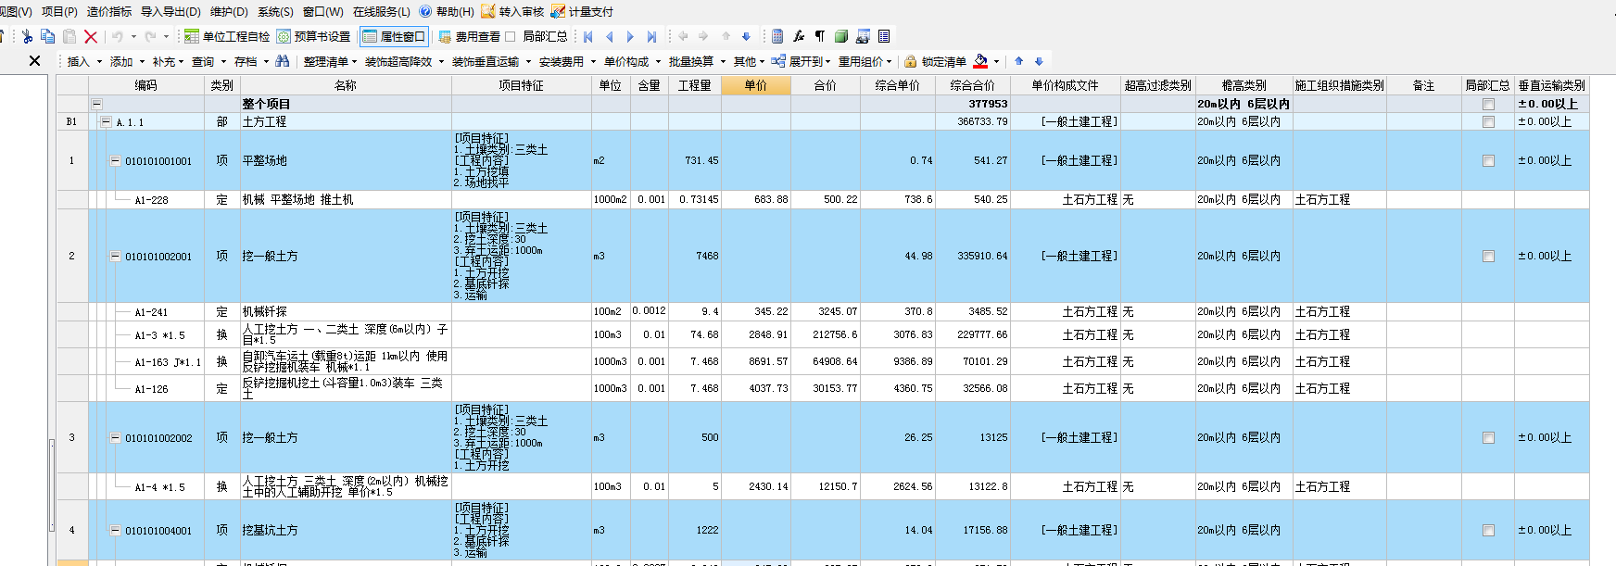Open the calculator icon
Screen dimensions: 1616x566
pyautogui.click(x=777, y=36)
